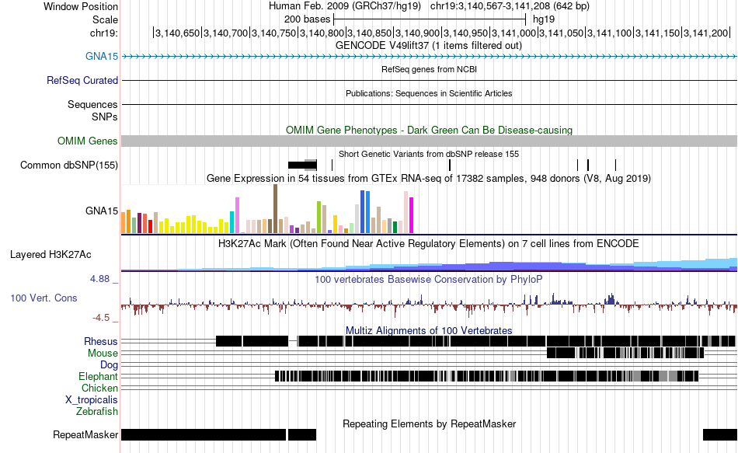
Task: Click the X_tropicalis alignment label
Action: (92, 400)
